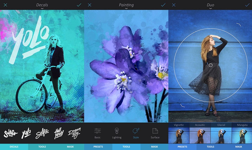
Task: Apply the Duo edit using the checkmark
Action: [247, 4]
